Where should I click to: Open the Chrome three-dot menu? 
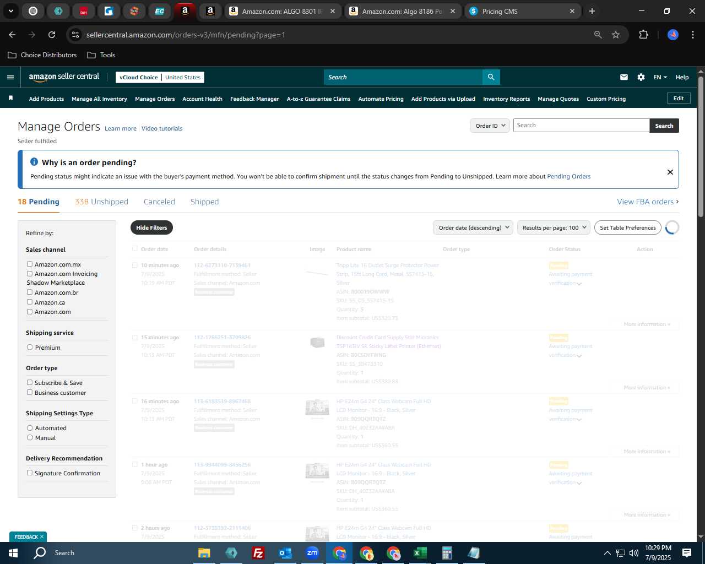tap(692, 35)
